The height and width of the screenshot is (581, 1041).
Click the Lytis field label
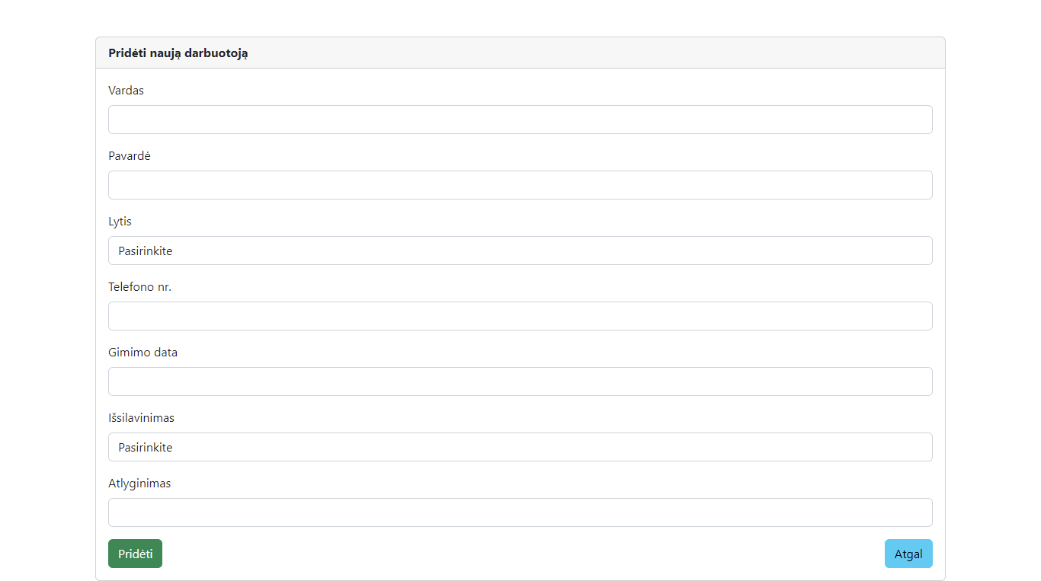120,221
